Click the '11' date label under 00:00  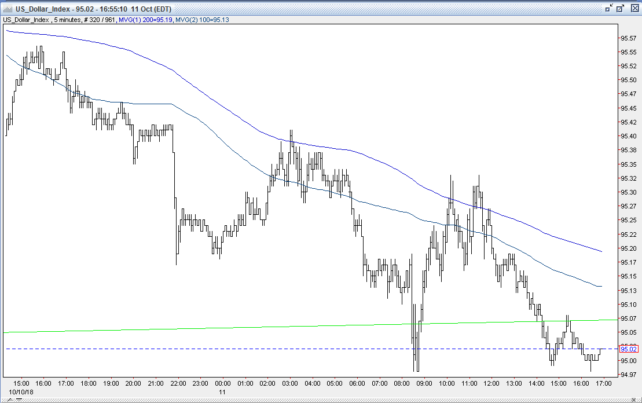tap(222, 392)
